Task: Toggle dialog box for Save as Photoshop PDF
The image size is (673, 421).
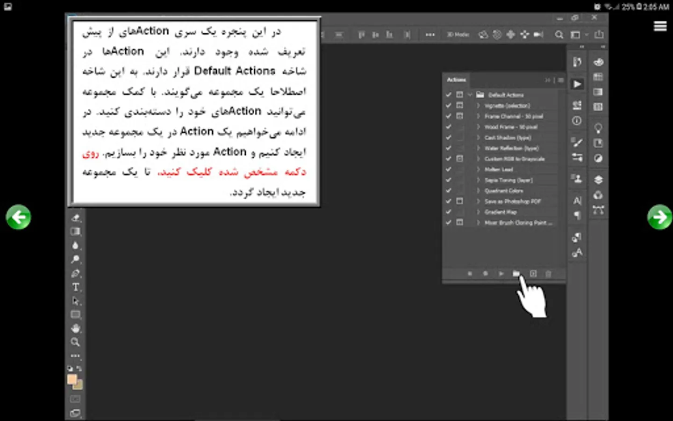Action: point(460,201)
